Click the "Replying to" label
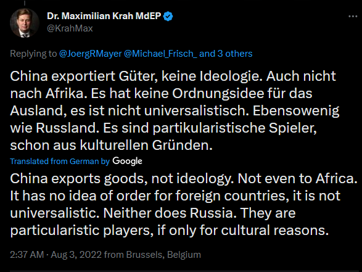Screen dimensions: 362x272 click(x=33, y=54)
